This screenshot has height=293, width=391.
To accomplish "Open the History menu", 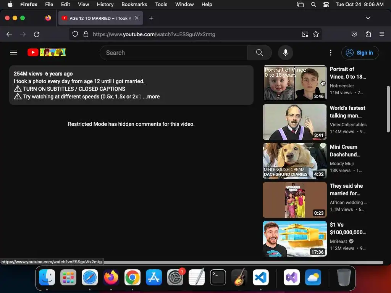I will (105, 4).
